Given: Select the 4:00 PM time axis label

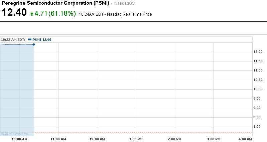Looking at the screenshot, I should pyautogui.click(x=245, y=139).
